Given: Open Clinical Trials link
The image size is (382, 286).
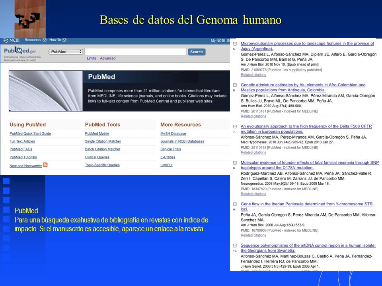Looking at the screenshot, I should (x=171, y=149).
